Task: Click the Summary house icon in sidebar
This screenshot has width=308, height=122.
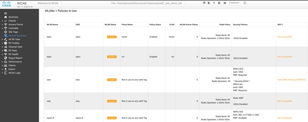Action: 6,17
